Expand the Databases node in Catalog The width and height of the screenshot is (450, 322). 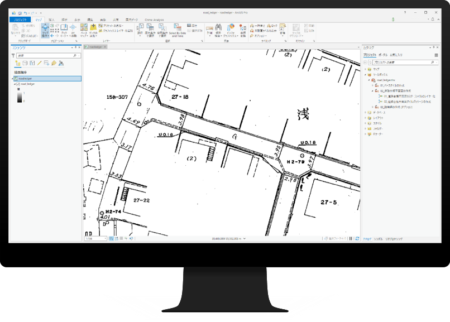(x=365, y=112)
